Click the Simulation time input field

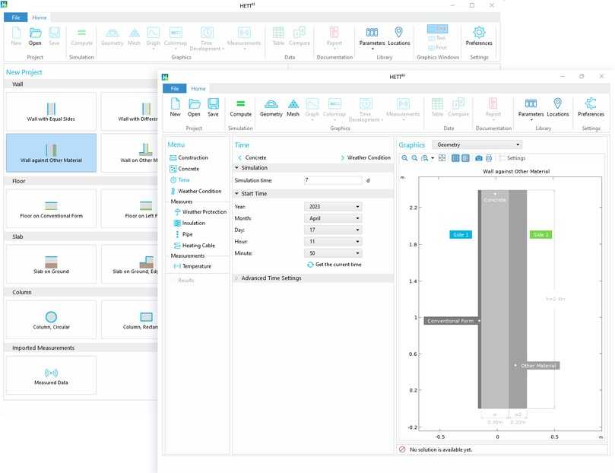332,180
